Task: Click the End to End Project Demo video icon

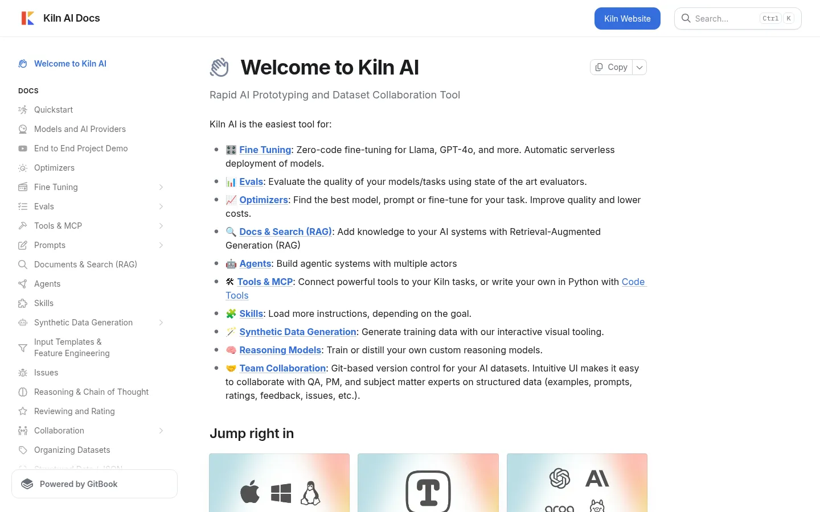Action: (23, 148)
